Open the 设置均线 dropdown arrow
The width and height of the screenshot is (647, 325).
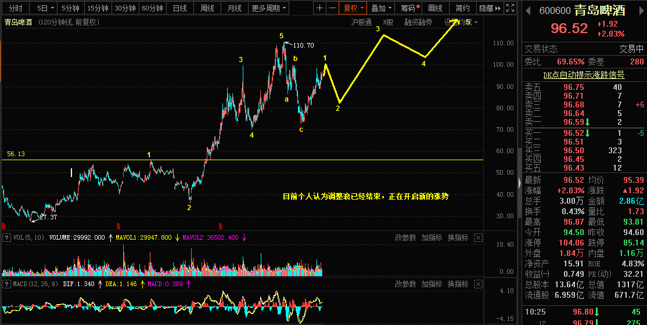coord(476,22)
